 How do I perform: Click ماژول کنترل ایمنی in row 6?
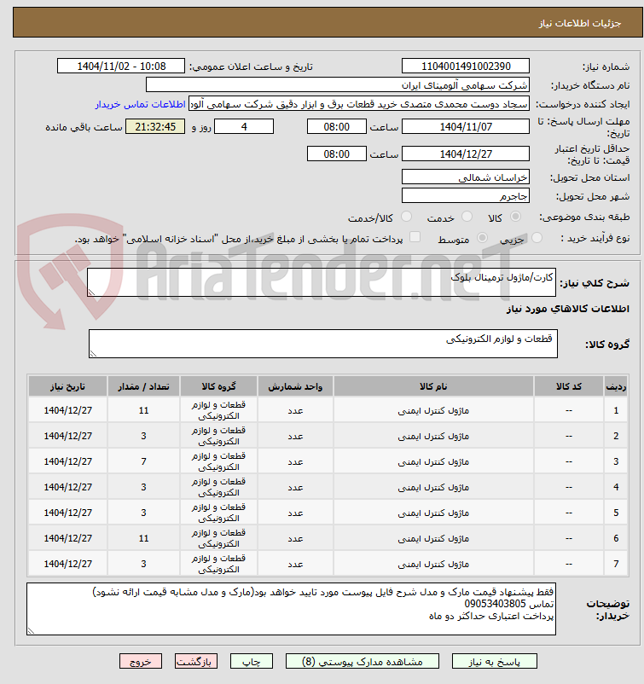pyautogui.click(x=433, y=538)
